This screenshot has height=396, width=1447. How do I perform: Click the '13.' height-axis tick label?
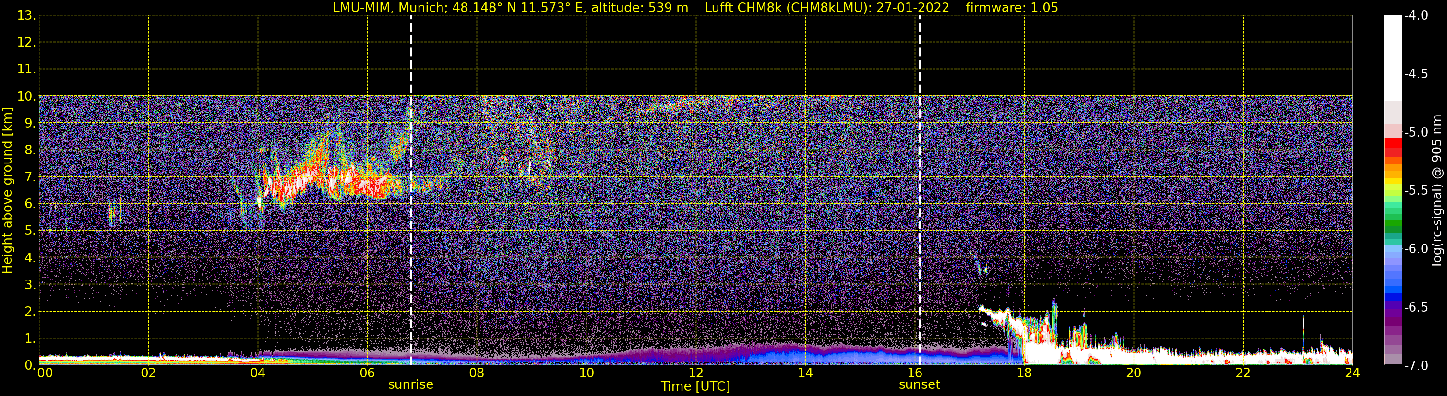click(x=26, y=16)
